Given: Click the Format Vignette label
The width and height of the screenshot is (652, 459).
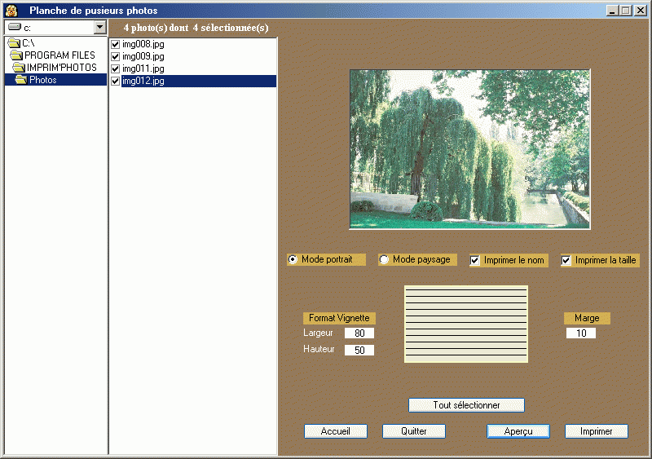Looking at the screenshot, I should (x=339, y=318).
